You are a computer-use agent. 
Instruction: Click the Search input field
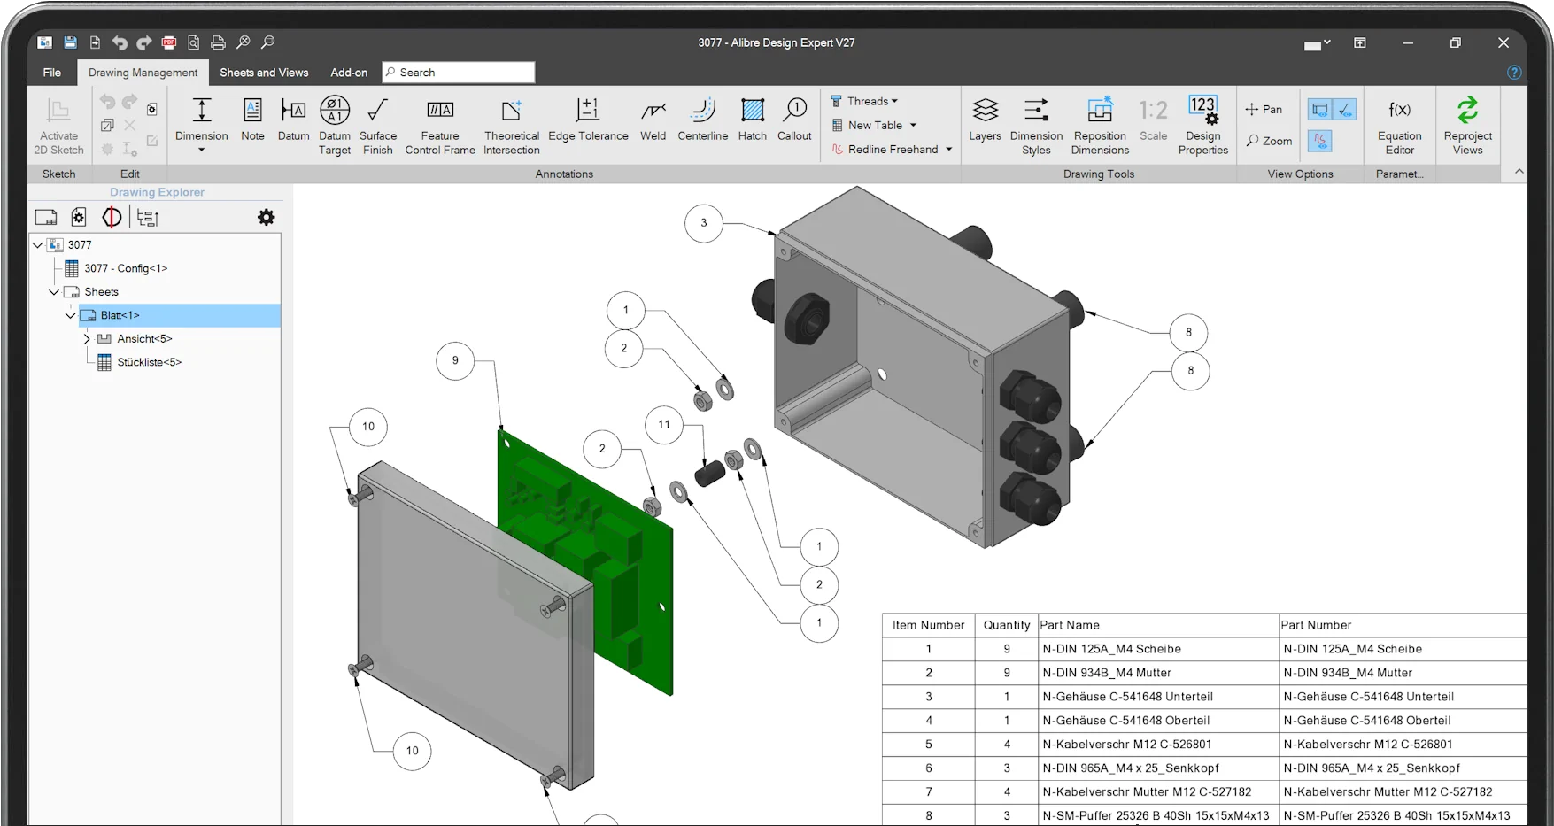coord(459,73)
